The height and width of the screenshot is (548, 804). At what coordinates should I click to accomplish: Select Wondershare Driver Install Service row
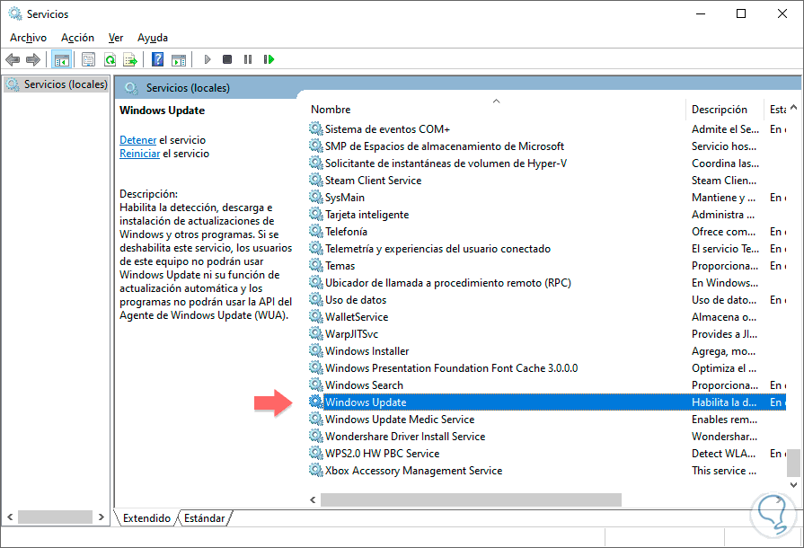pos(547,437)
